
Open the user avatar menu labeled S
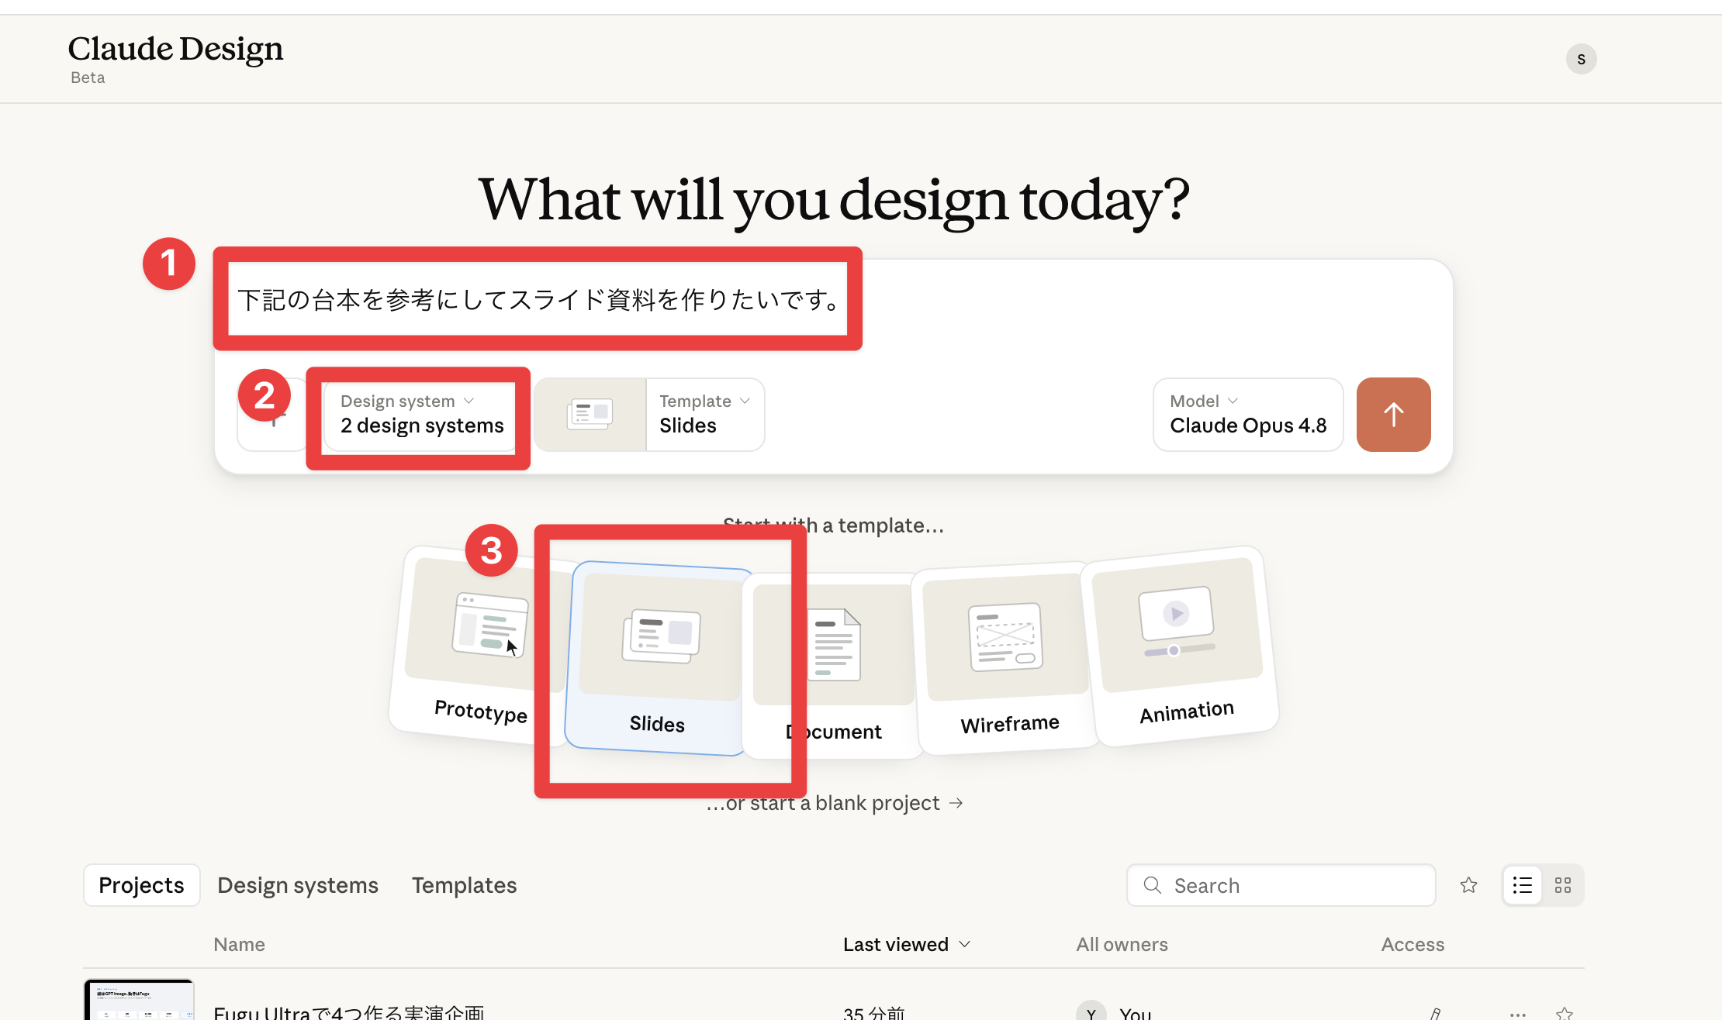[1581, 59]
